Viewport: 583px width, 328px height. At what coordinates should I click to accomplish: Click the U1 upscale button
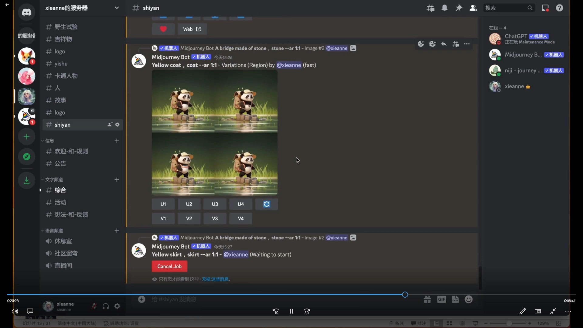click(x=163, y=204)
